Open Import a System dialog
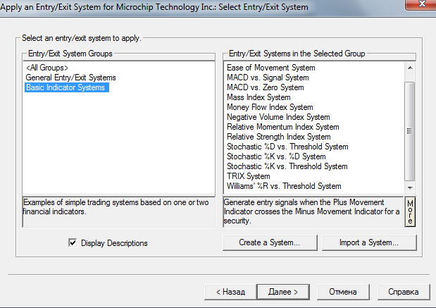The height and width of the screenshot is (308, 436). [x=368, y=242]
